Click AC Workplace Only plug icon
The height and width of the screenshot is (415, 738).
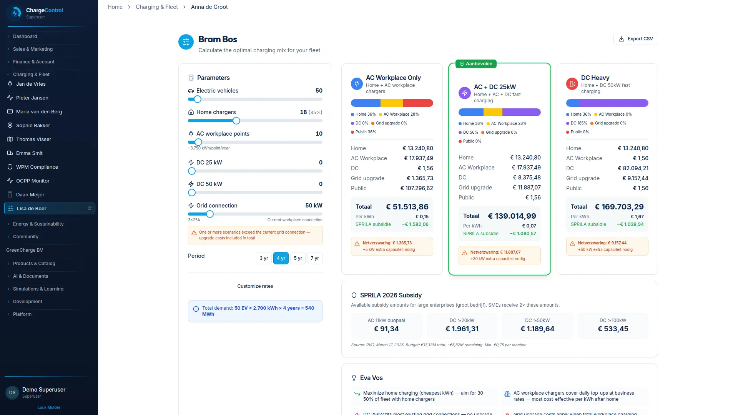tap(357, 84)
